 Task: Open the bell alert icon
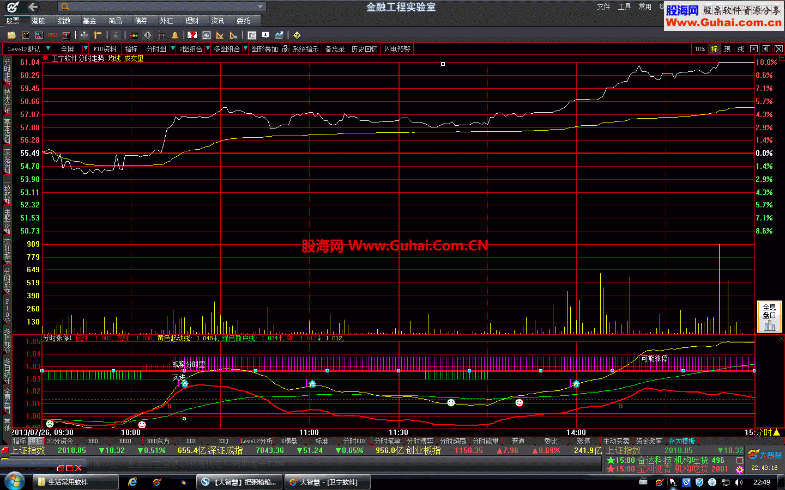click(x=175, y=35)
